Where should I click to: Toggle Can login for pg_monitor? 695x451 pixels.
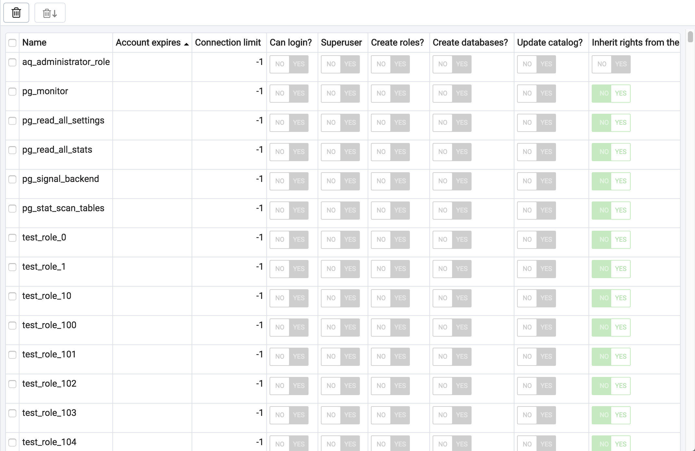289,93
